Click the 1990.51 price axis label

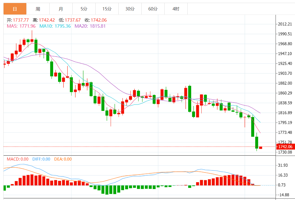point(285,34)
